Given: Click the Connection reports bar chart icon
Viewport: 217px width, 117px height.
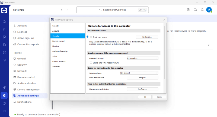Looking at the screenshot, I should click(x=15, y=44).
